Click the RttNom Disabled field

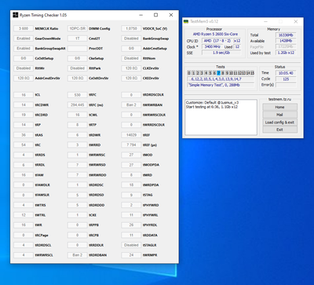[131, 58]
